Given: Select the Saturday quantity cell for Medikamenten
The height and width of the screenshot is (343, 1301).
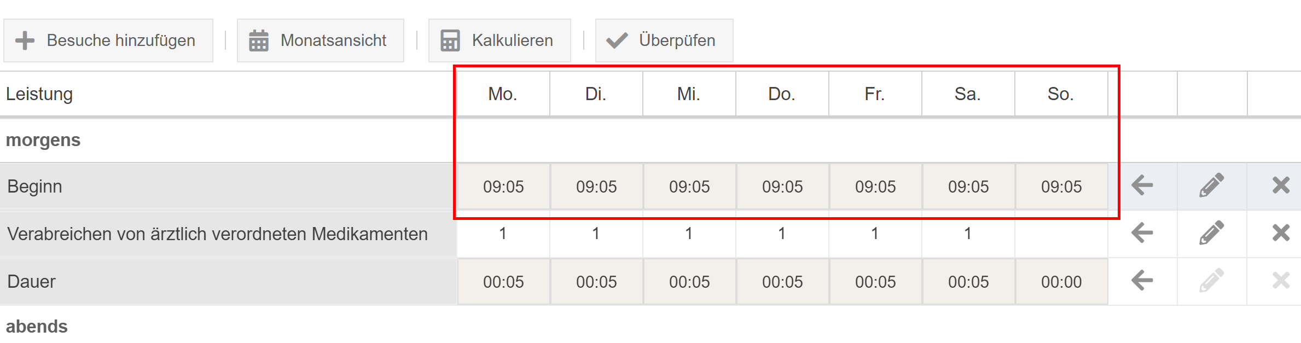Looking at the screenshot, I should (x=967, y=234).
